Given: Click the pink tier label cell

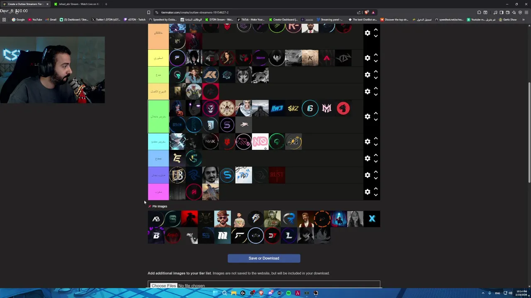Looking at the screenshot, I should 158,192.
